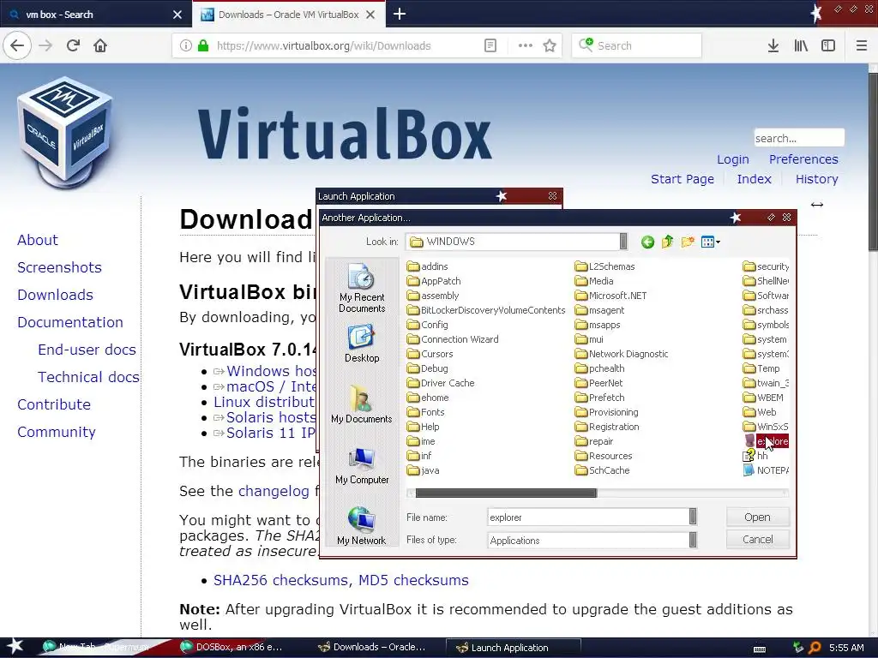Click the Open button in file dialog
The height and width of the screenshot is (658, 878).
pyautogui.click(x=758, y=517)
